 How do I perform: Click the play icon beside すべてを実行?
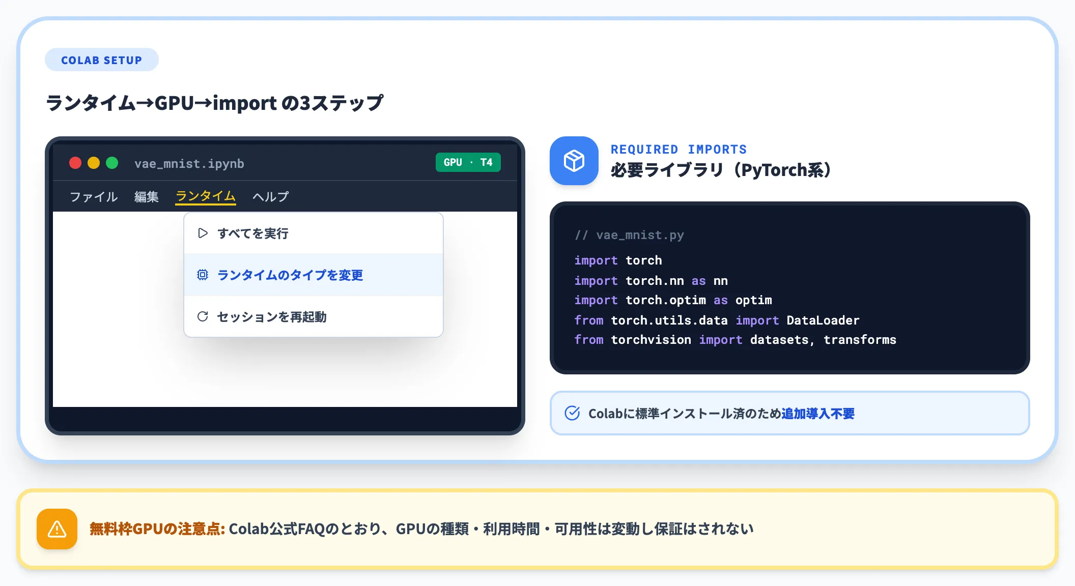[203, 233]
